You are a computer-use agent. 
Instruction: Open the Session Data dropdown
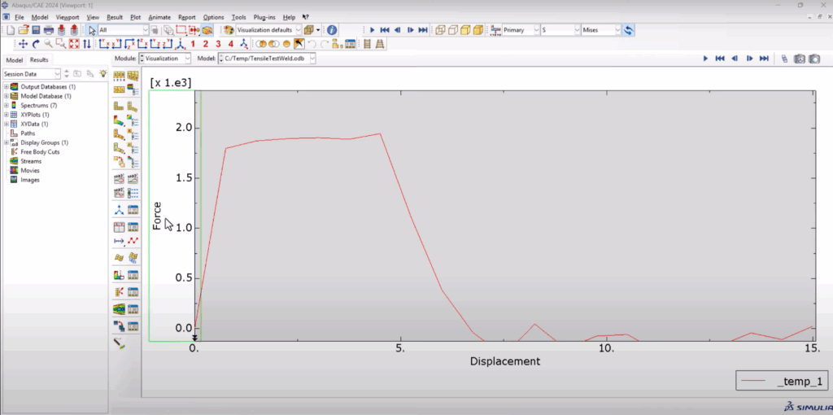(x=32, y=74)
